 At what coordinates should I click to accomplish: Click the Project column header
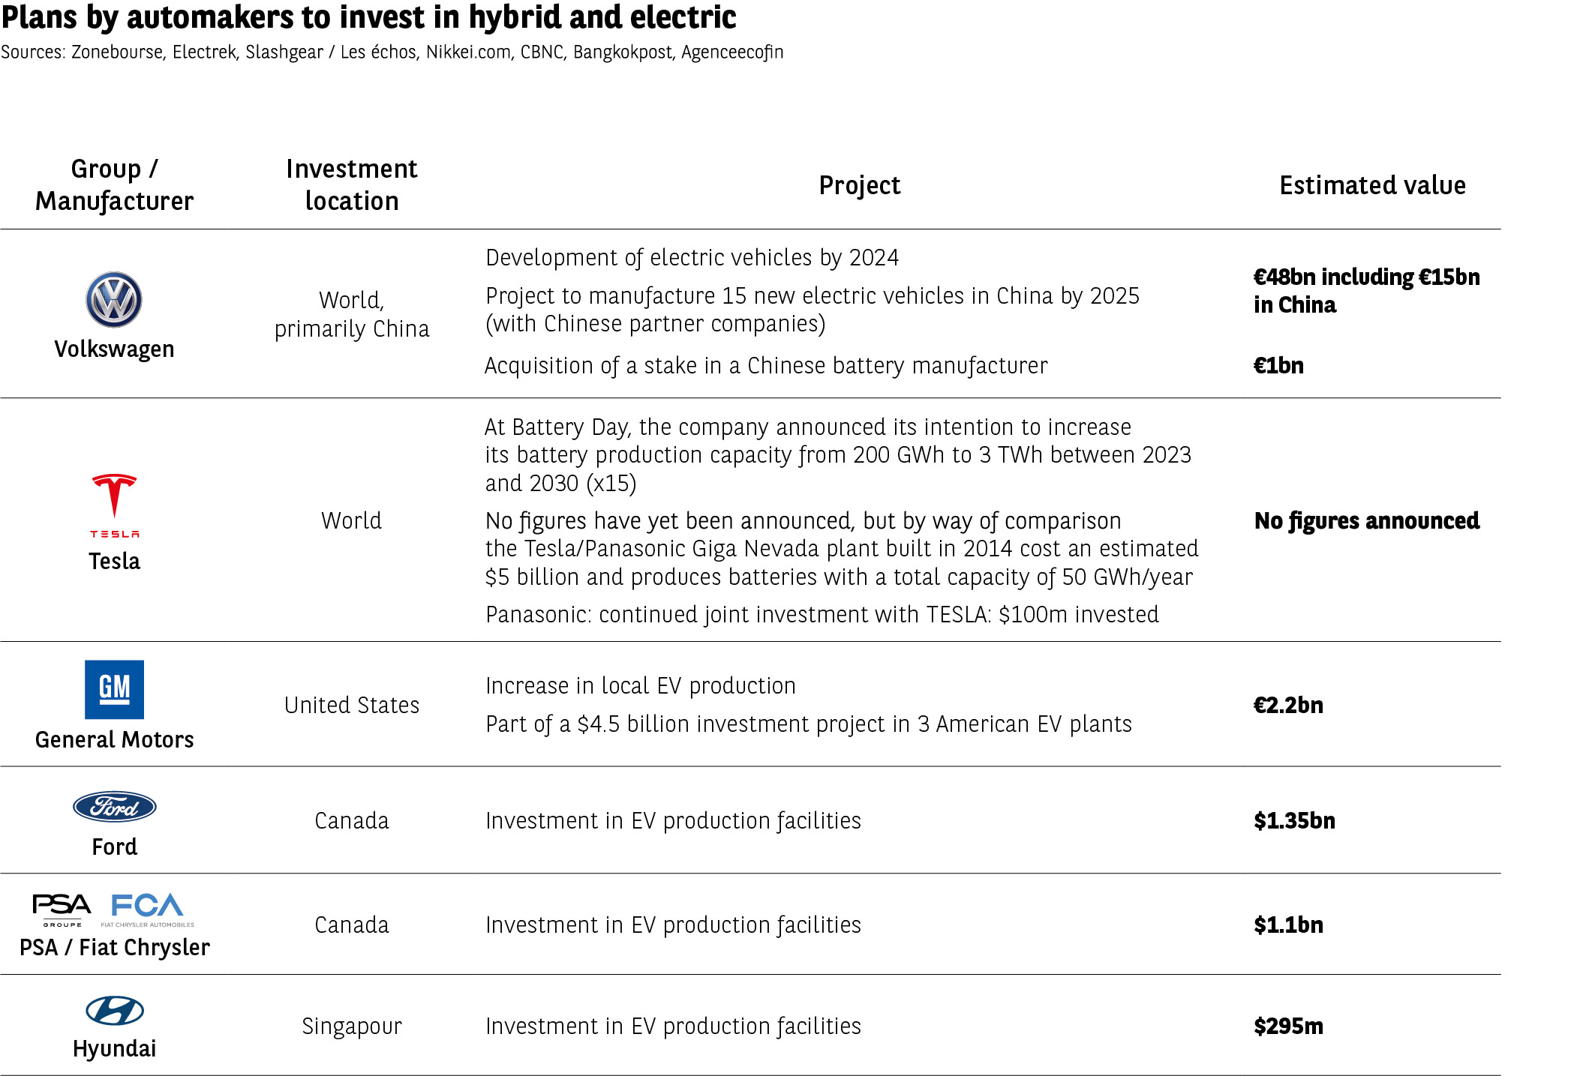[859, 185]
